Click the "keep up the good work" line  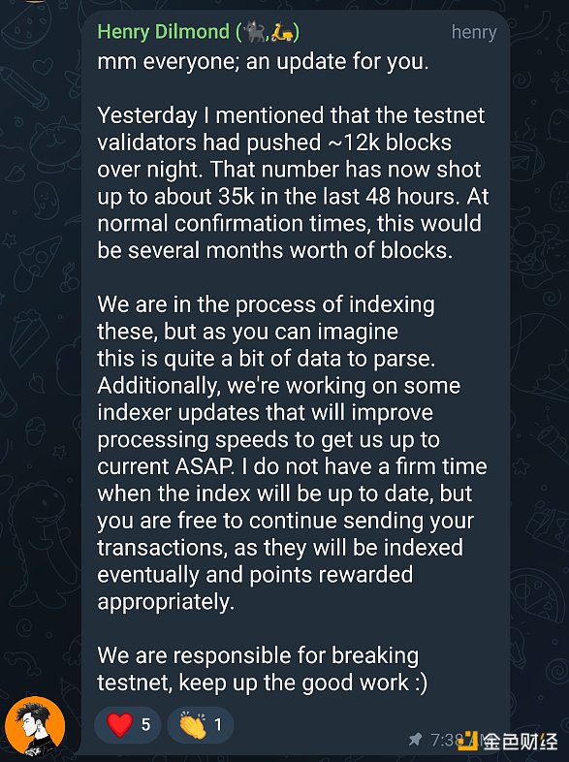point(263,683)
